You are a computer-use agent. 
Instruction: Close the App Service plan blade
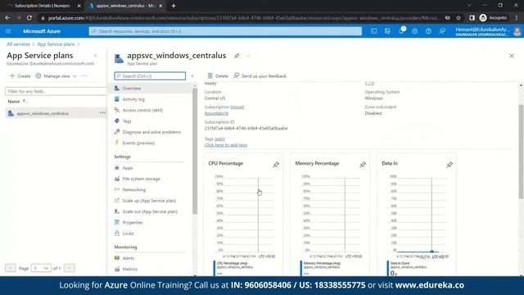click(x=512, y=56)
